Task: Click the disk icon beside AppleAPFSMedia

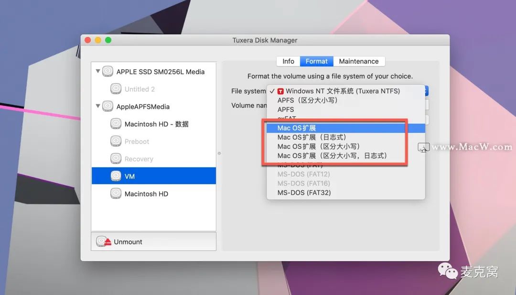Action: click(107, 106)
